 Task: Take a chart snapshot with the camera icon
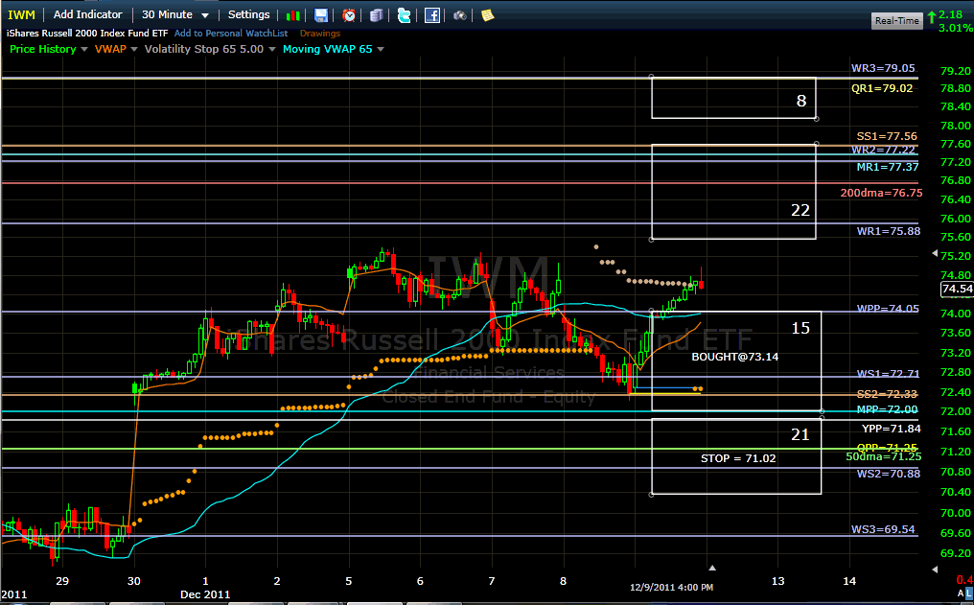click(x=459, y=15)
